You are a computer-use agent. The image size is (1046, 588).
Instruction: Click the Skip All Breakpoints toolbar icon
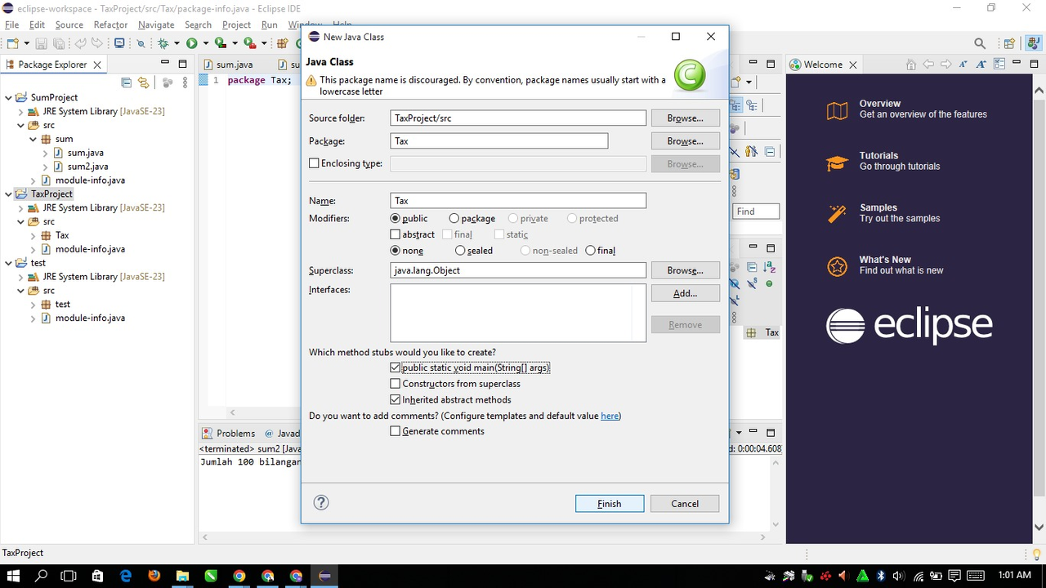coord(141,43)
